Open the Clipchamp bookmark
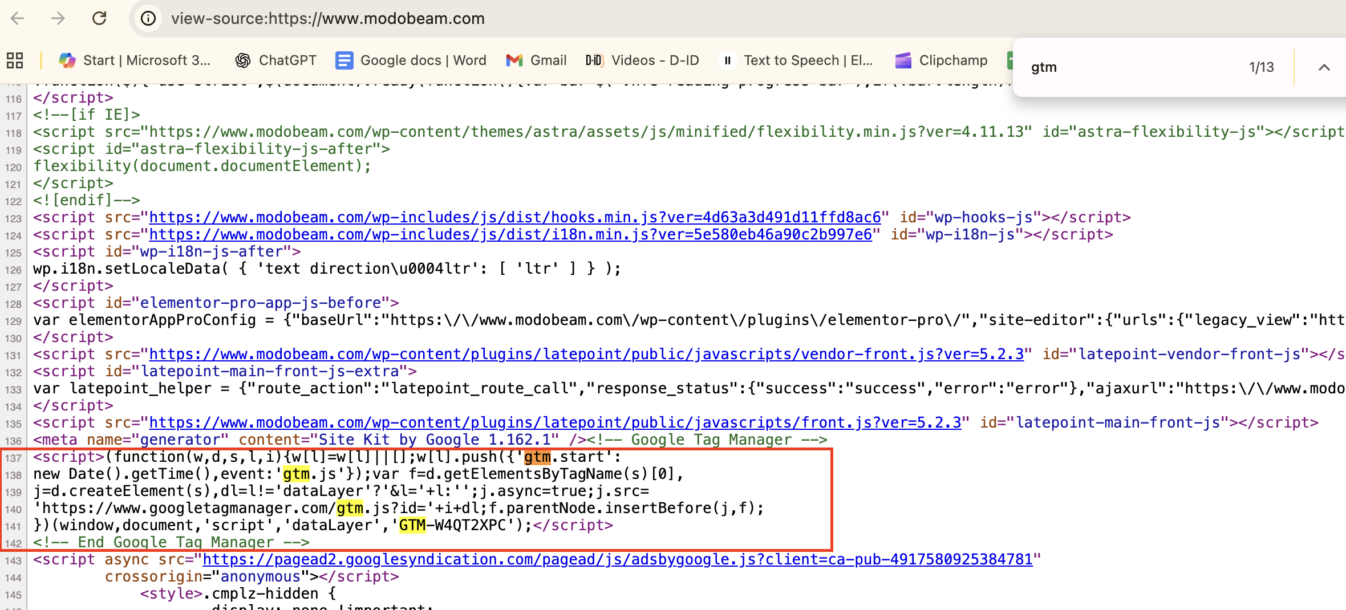 tap(940, 60)
